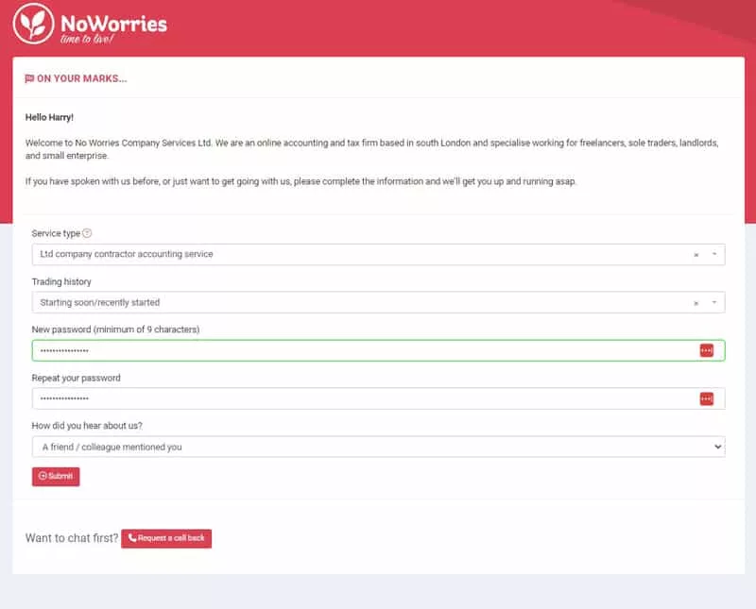
Task: Click the Repeat your password field
Action: click(x=378, y=398)
